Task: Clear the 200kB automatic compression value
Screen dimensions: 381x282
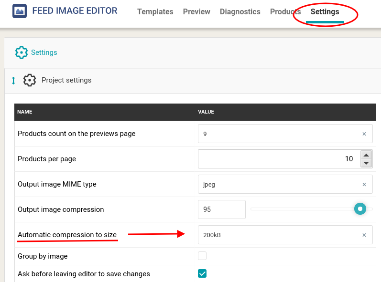Action: click(x=364, y=235)
